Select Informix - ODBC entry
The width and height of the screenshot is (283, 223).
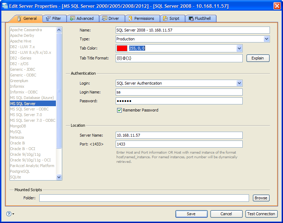point(24,92)
